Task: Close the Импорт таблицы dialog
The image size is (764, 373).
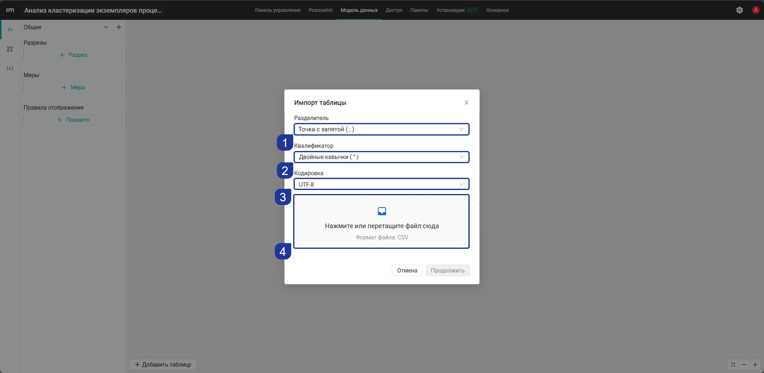Action: [x=466, y=103]
